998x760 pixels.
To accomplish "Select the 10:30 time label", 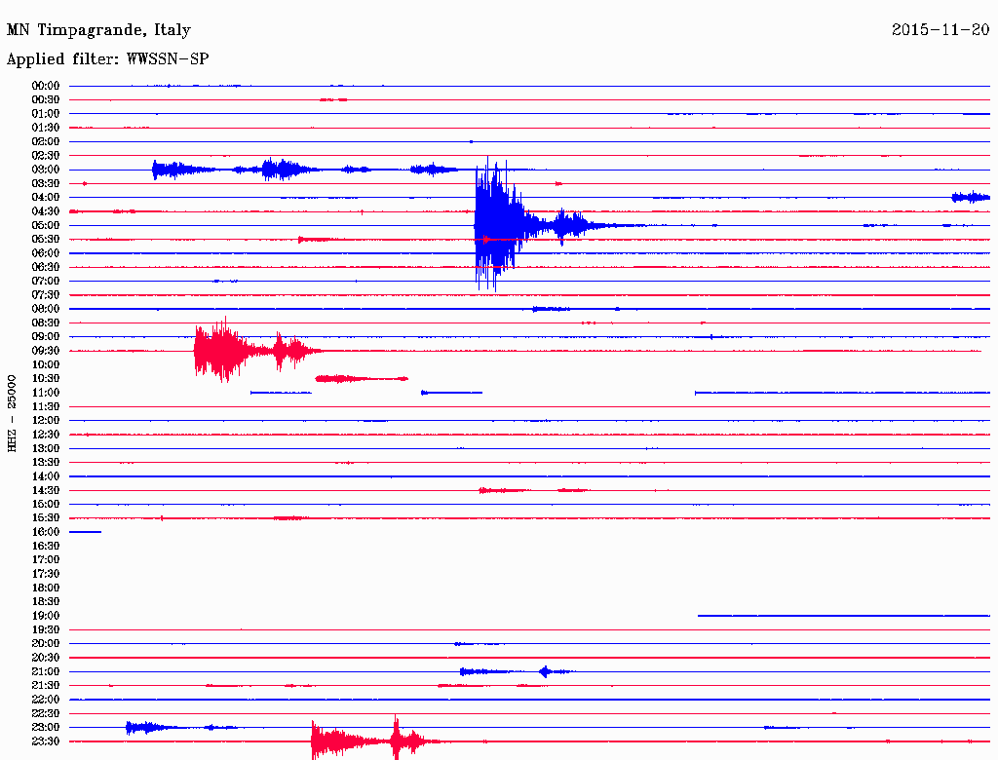I will 46,379.
